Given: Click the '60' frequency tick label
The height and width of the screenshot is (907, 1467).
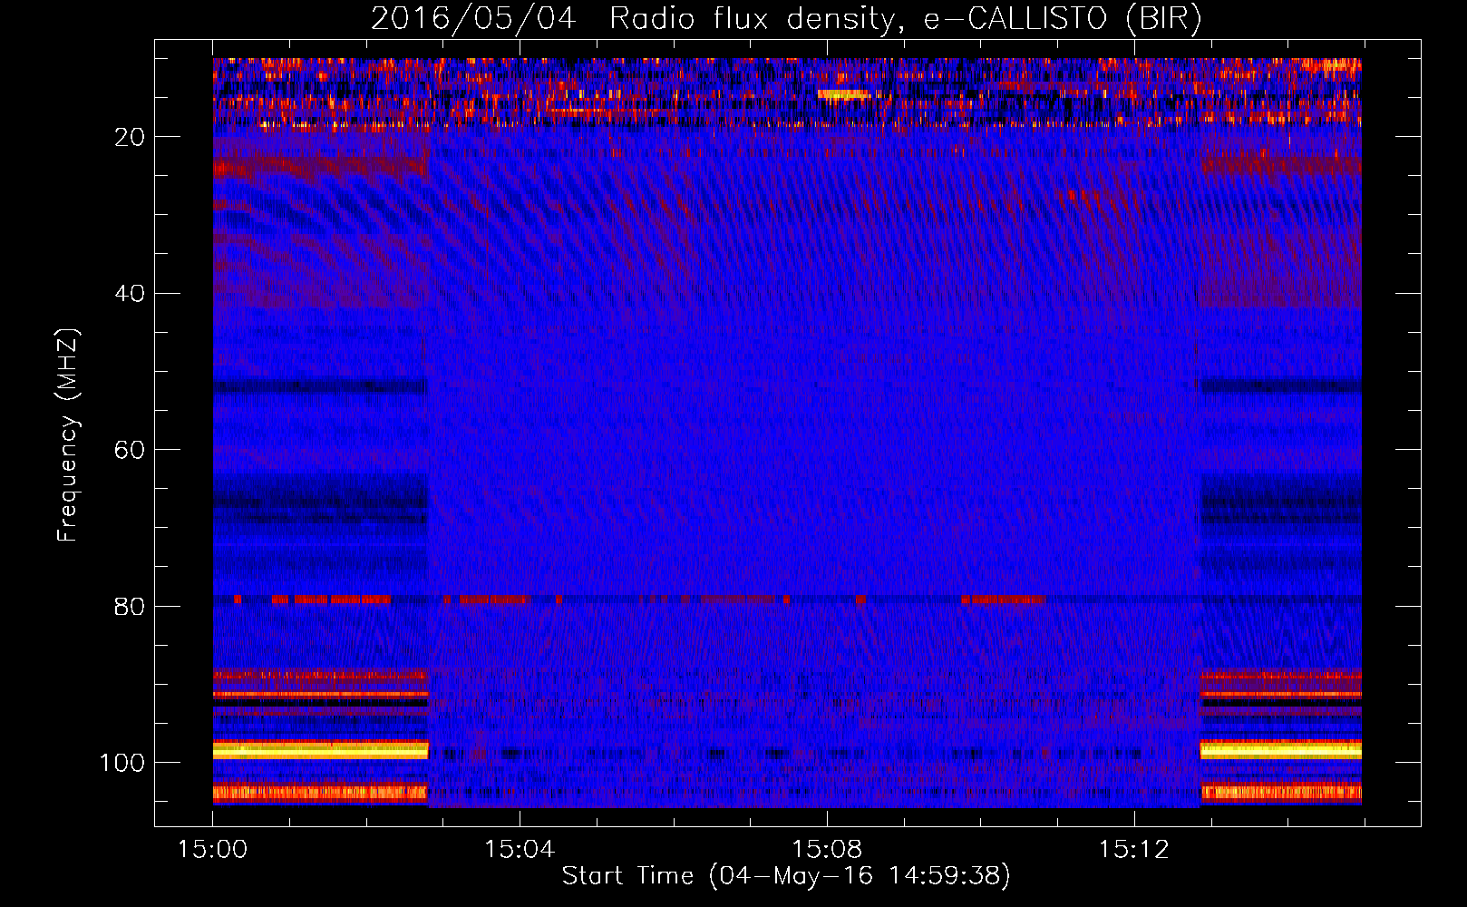Looking at the screenshot, I should [130, 451].
